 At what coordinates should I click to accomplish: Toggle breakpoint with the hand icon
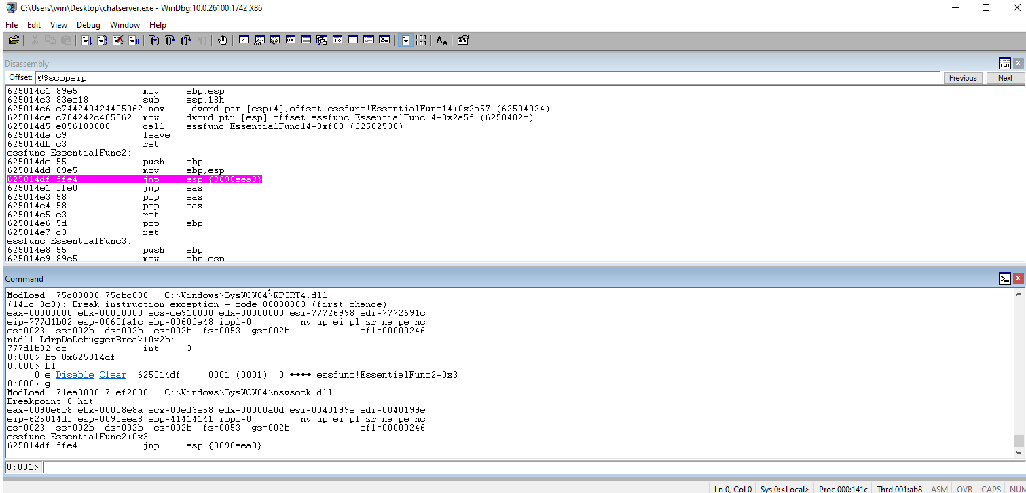click(x=223, y=41)
